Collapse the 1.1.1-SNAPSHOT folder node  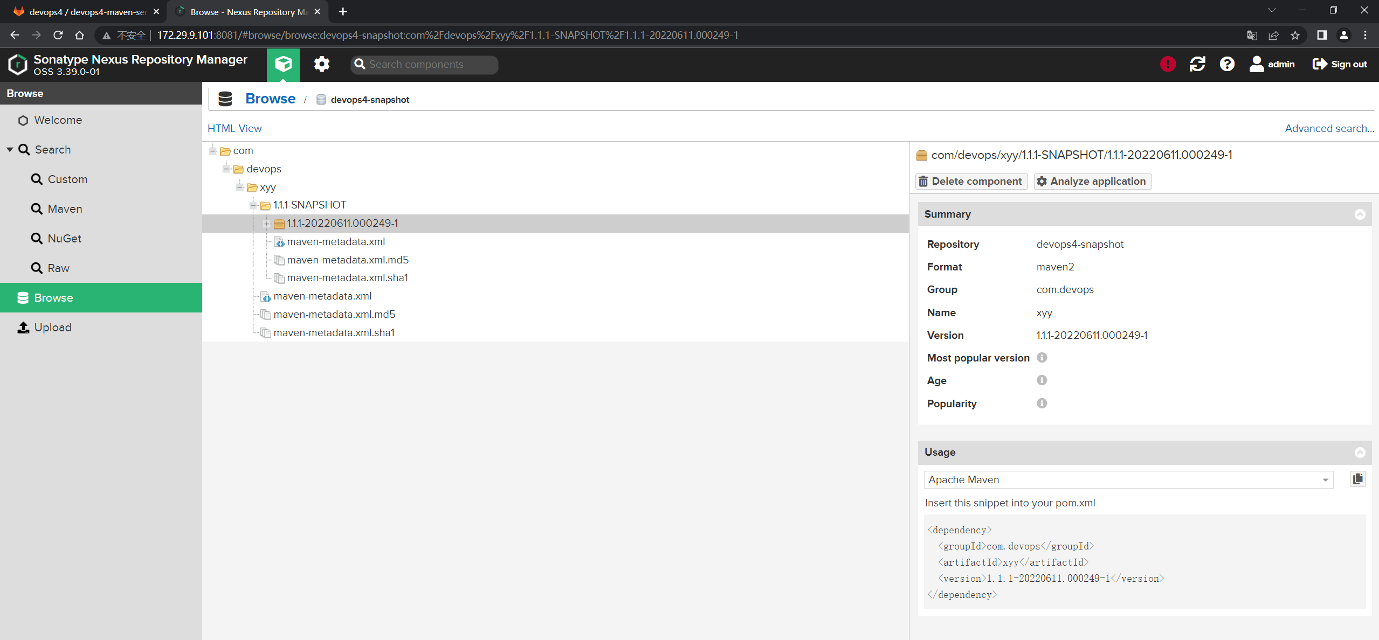click(253, 205)
